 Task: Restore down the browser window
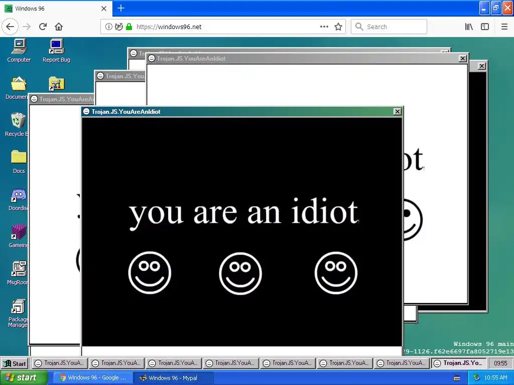(496, 8)
